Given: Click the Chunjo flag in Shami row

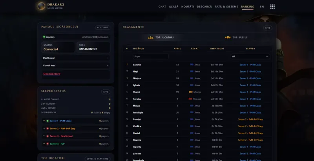Looking at the screenshot, I should pos(191,92).
